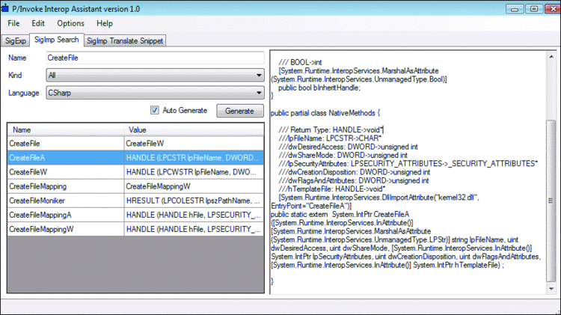Open the Help menu
This screenshot has height=315, width=561.
click(105, 23)
